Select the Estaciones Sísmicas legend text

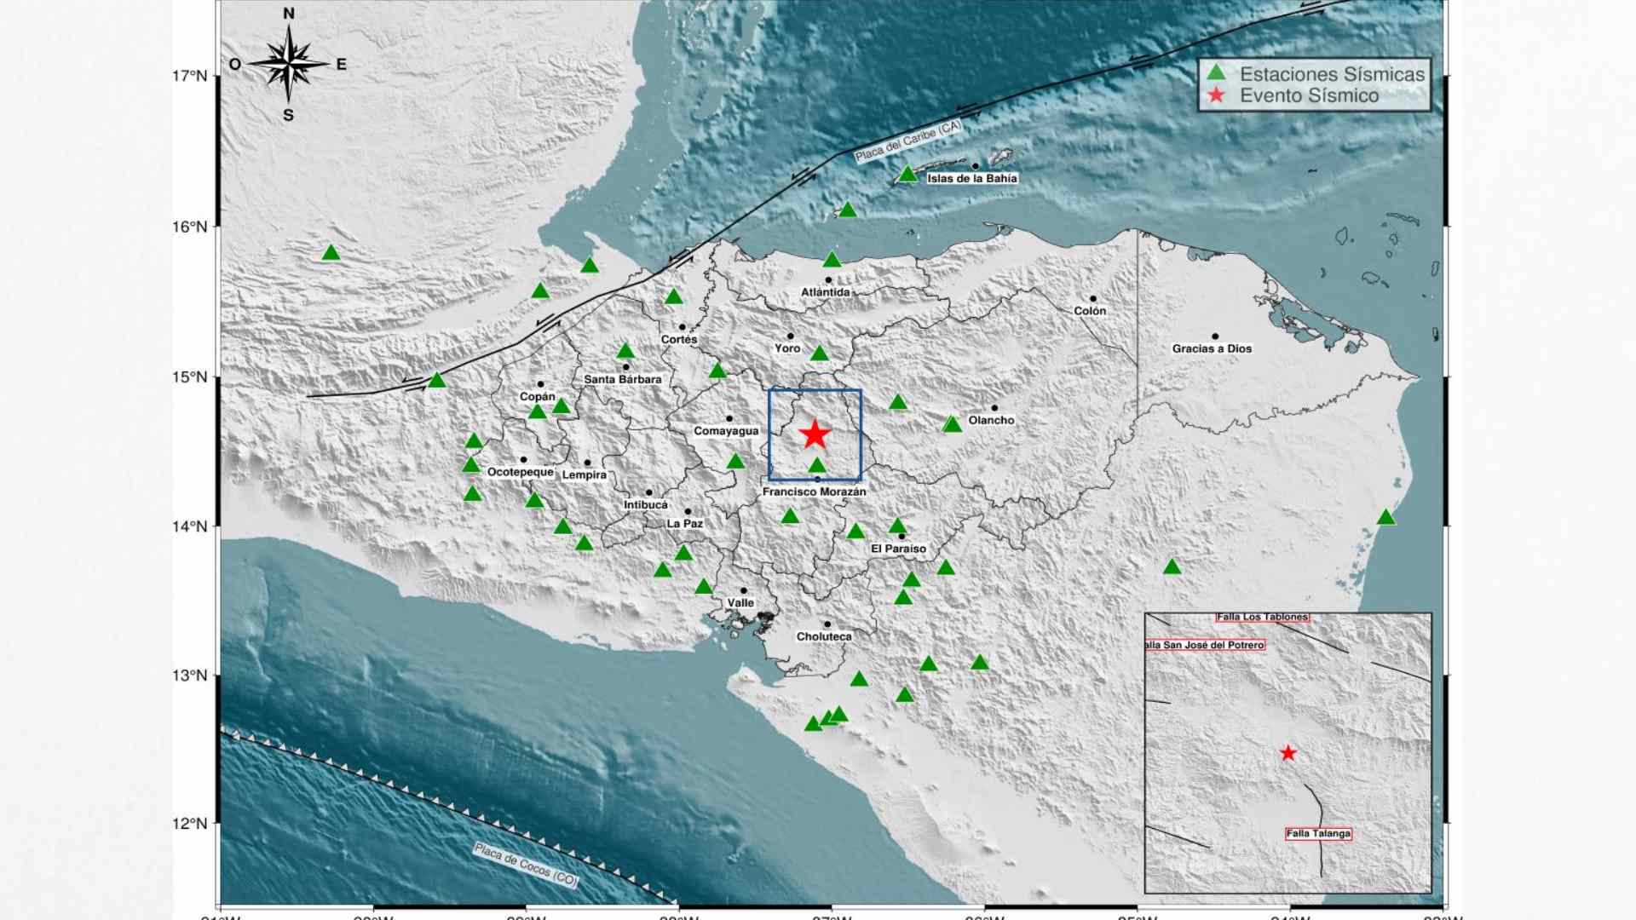1332,74
